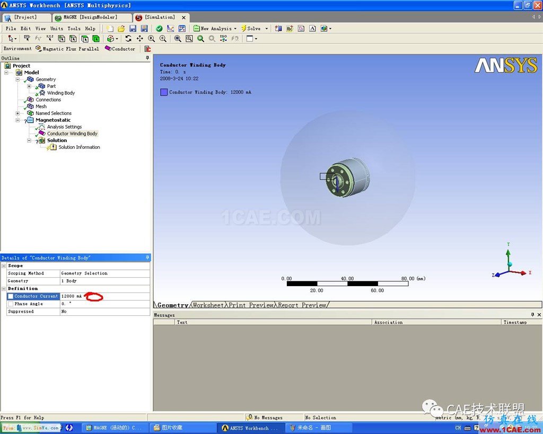Screen dimensions: 543x434
Task: Select the green body selection filter icon
Action: 96,38
